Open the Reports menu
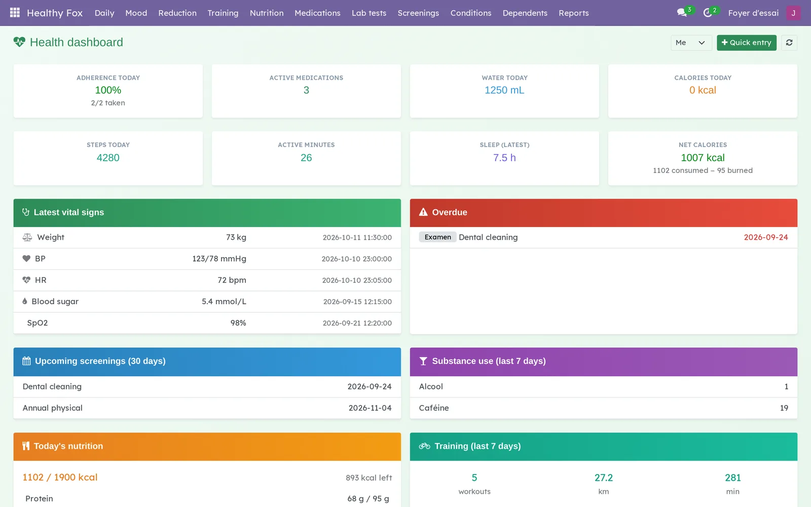Image resolution: width=811 pixels, height=507 pixels. [x=574, y=13]
